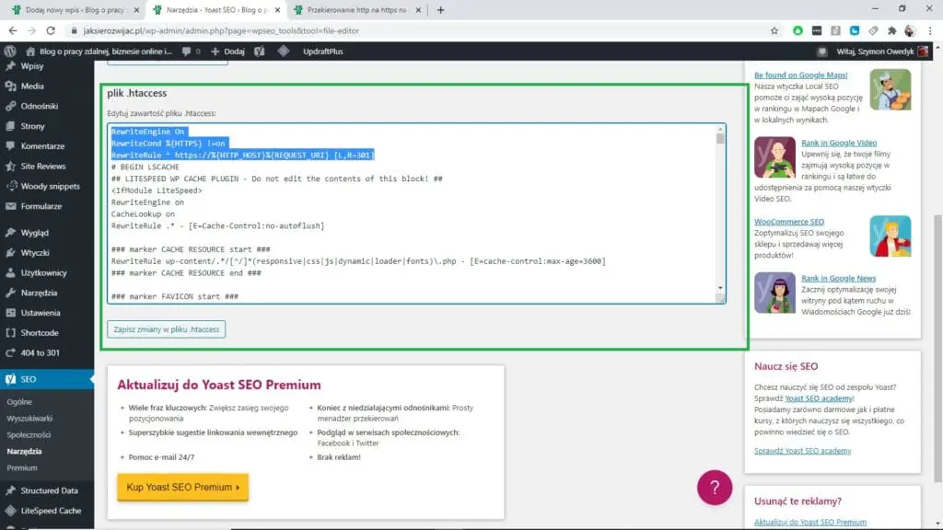
Task: Click the pink help question mark button
Action: pos(715,488)
